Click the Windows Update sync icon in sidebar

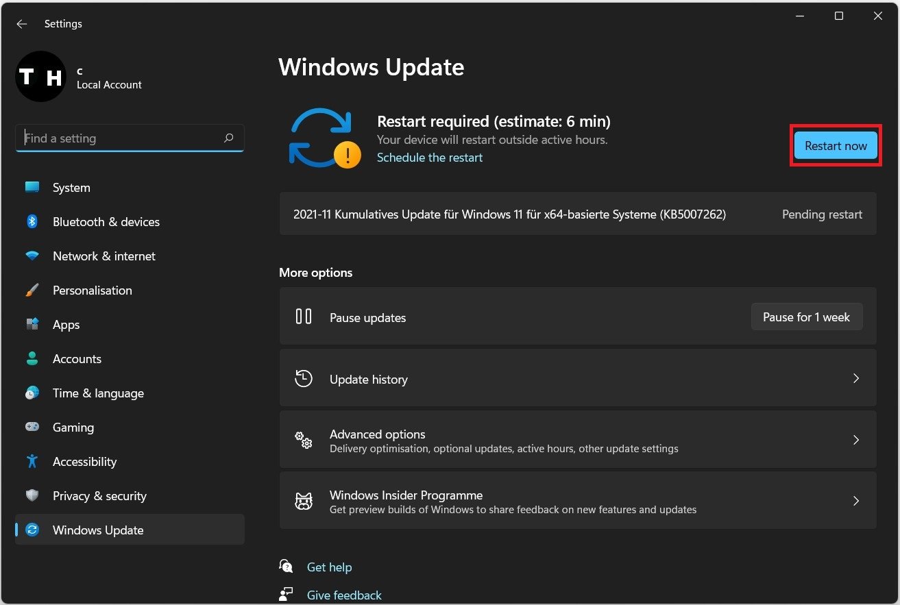click(x=32, y=530)
